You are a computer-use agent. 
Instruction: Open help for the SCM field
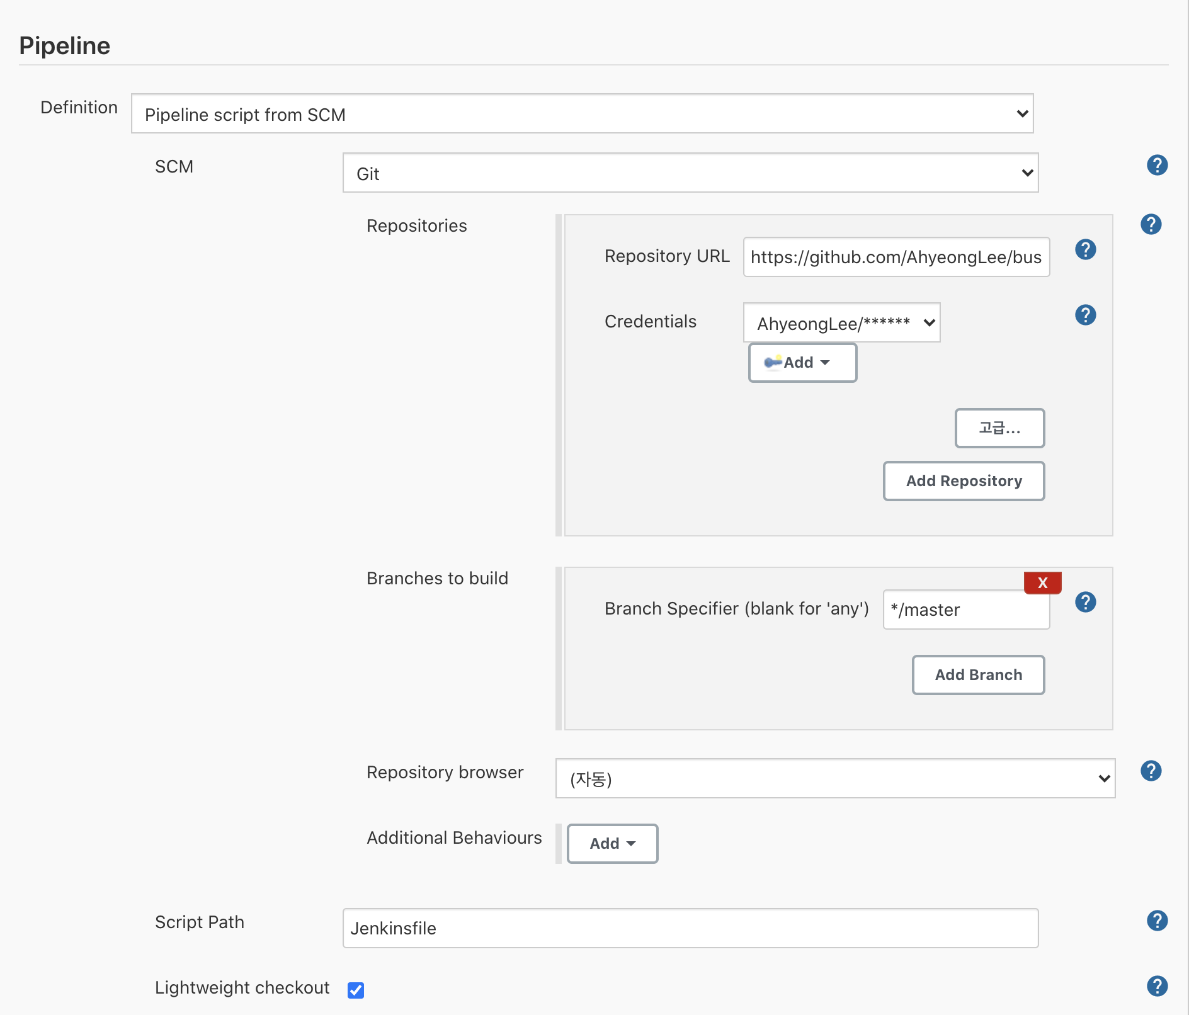coord(1157,165)
